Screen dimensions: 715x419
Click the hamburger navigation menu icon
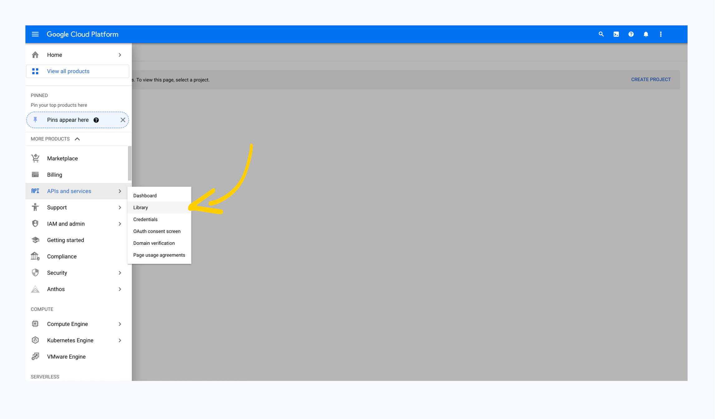35,34
